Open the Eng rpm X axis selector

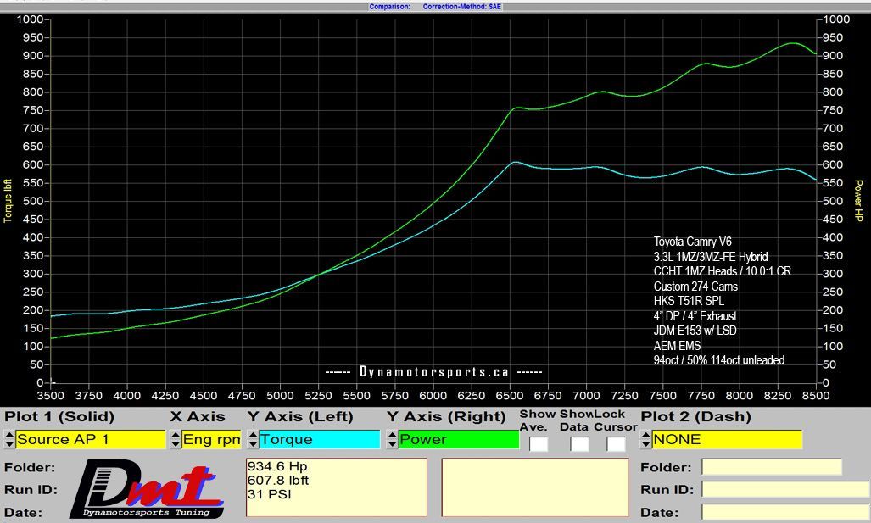coord(211,439)
